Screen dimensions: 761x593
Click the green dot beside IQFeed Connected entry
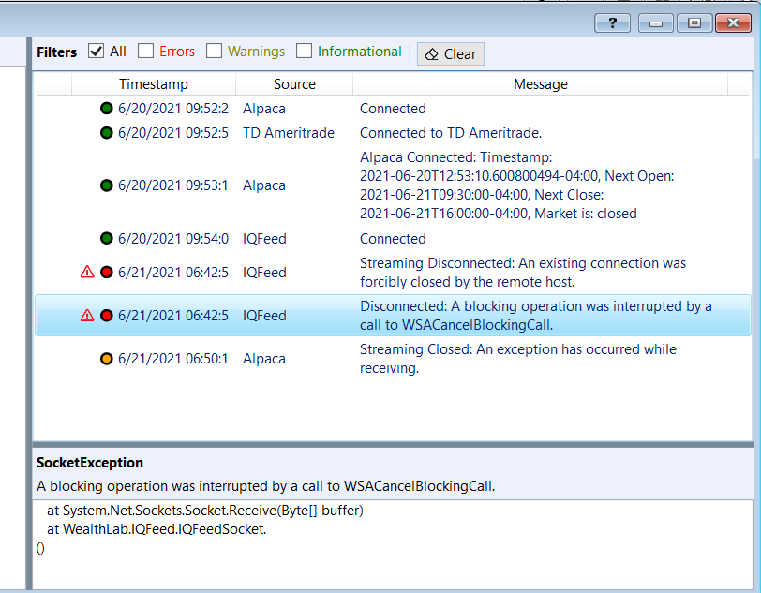(106, 238)
